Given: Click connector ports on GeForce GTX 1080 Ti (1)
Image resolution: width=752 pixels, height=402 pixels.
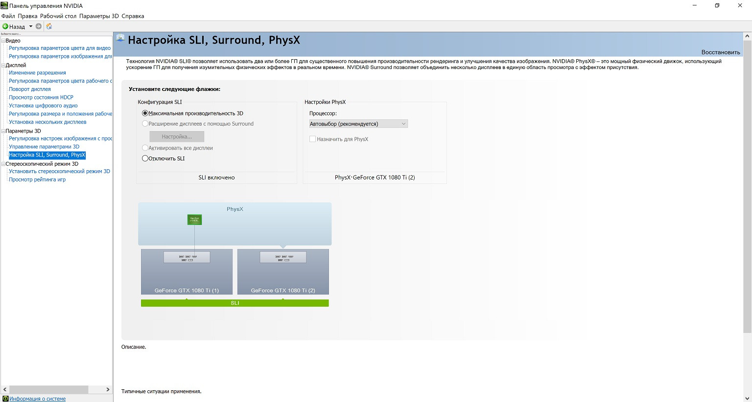Looking at the screenshot, I should tap(187, 257).
